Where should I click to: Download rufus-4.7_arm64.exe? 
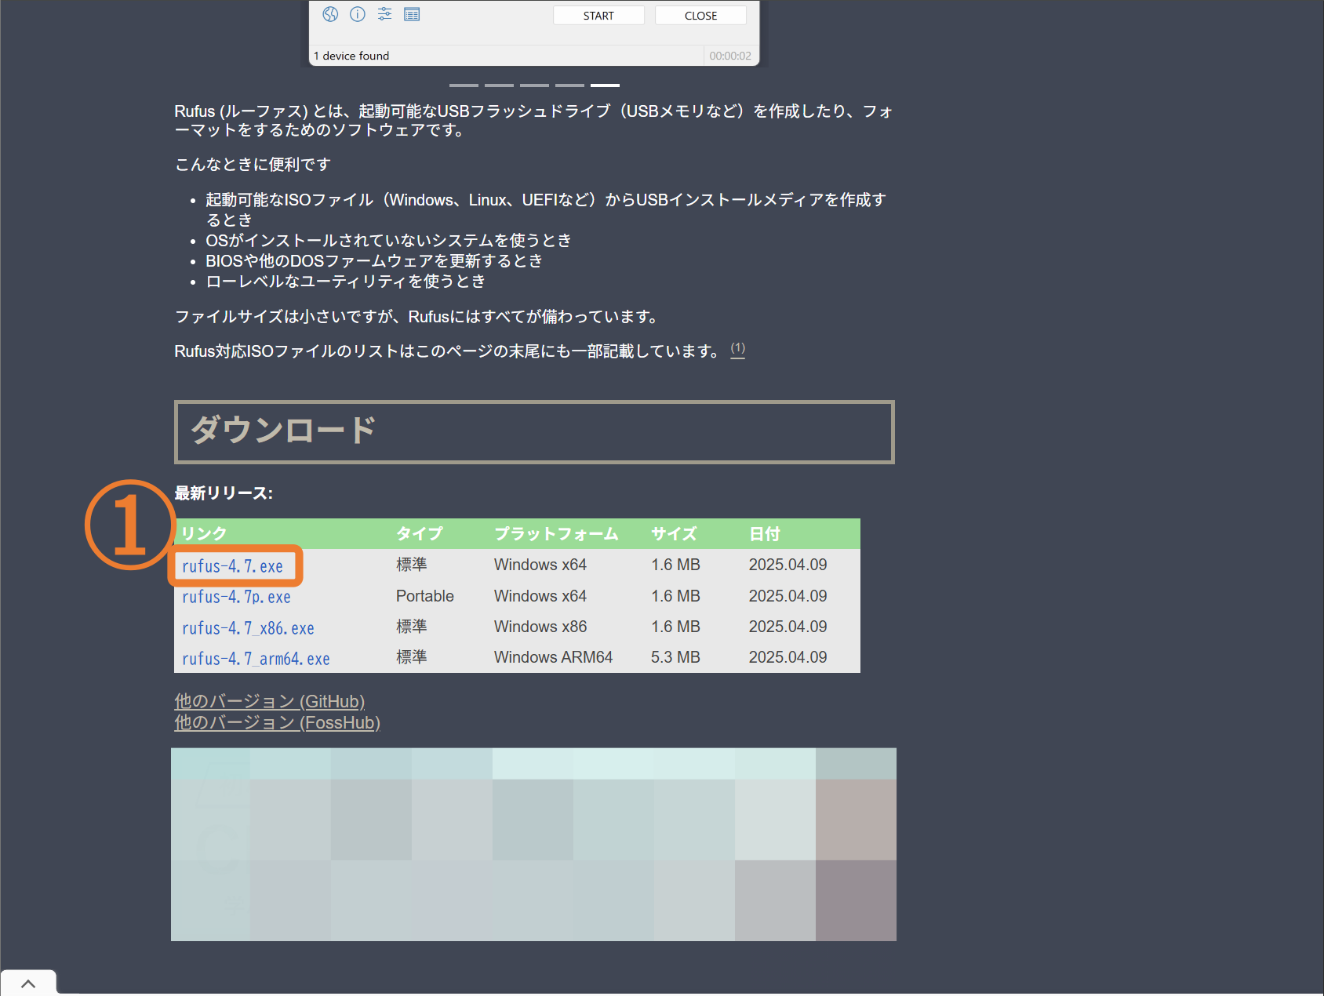256,659
